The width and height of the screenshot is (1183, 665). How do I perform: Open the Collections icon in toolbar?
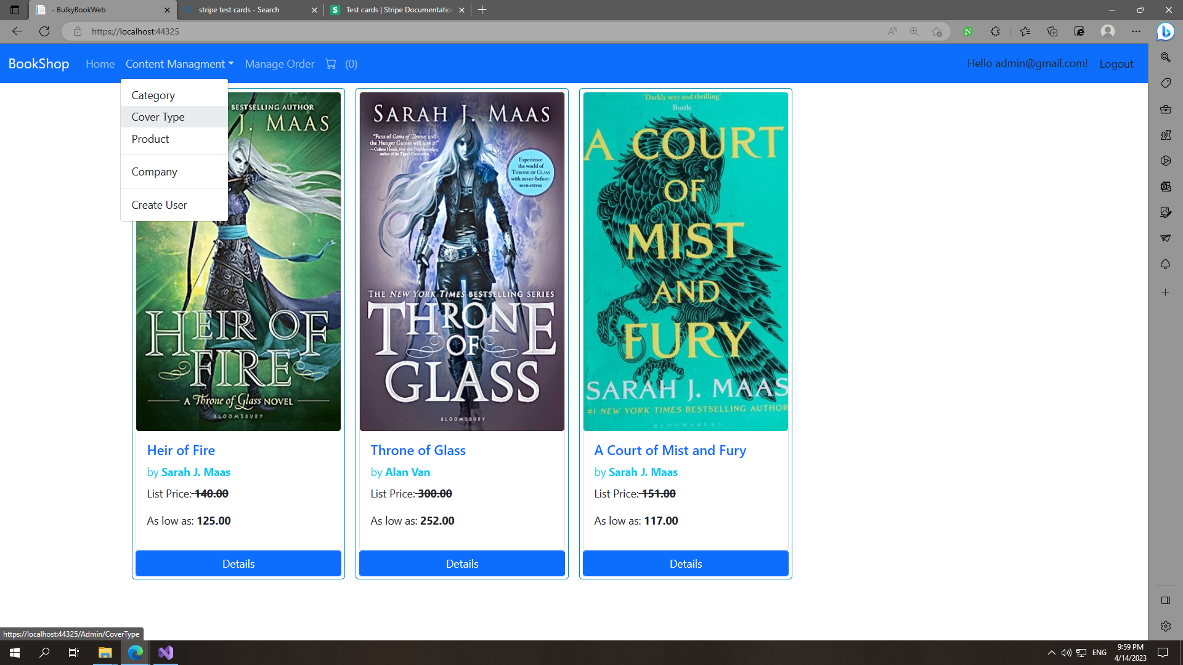pos(1052,31)
